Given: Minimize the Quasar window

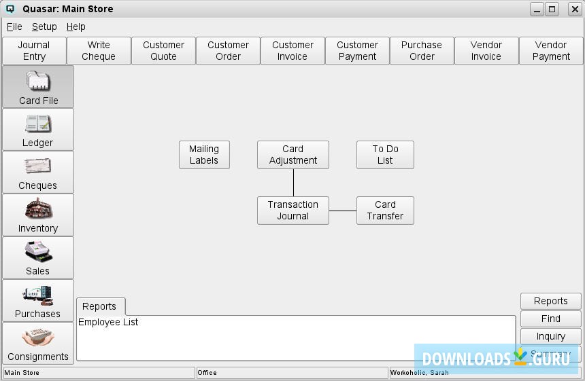Looking at the screenshot, I should pos(537,9).
